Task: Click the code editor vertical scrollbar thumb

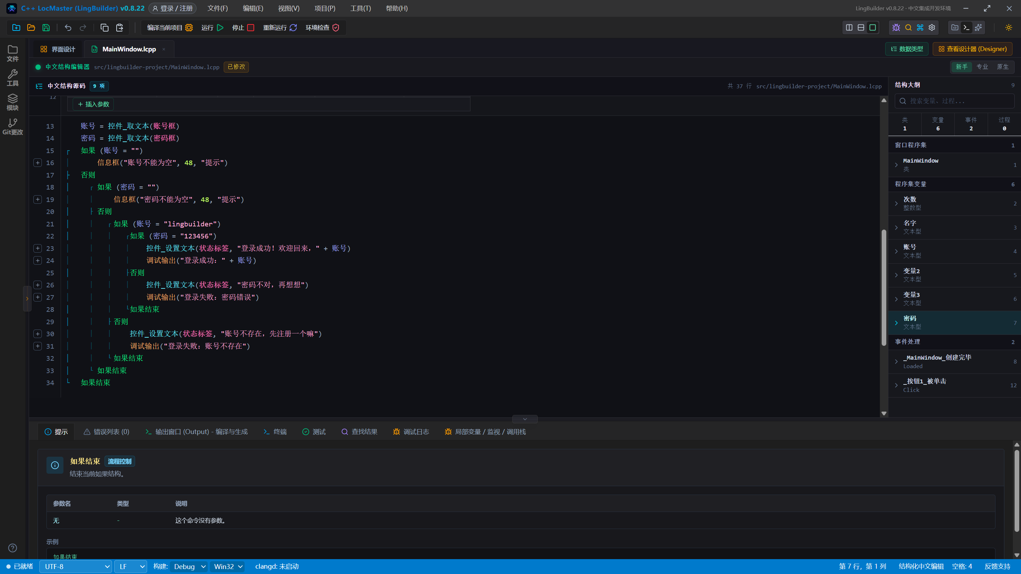Action: (x=883, y=287)
